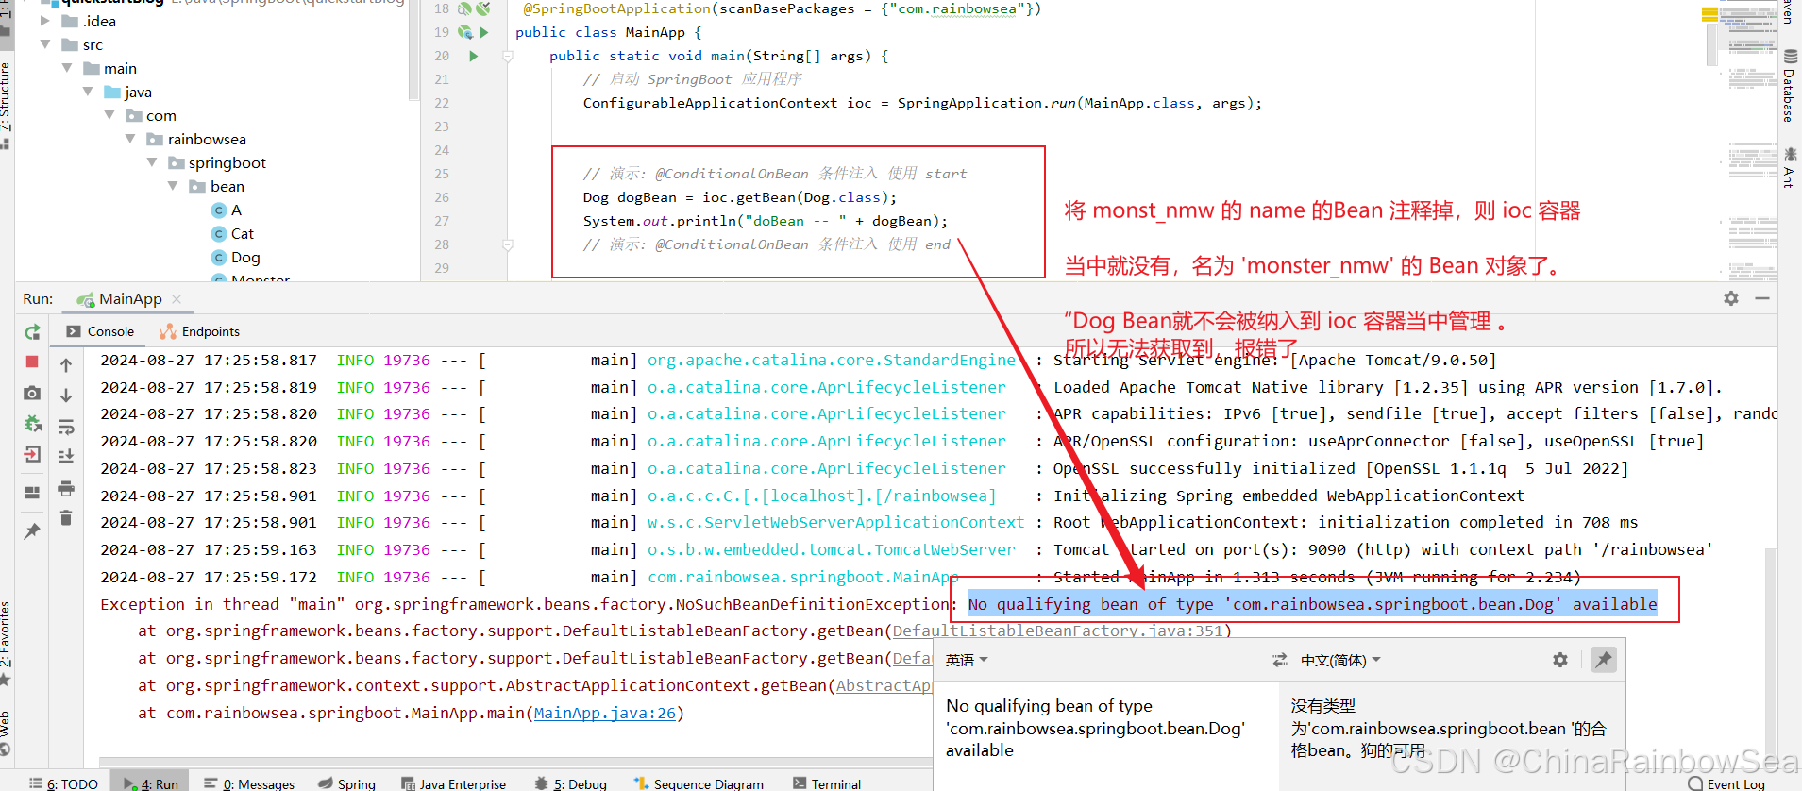Viewport: 1802px width, 791px height.
Task: Attach debugger with the green bug icon
Action: pyautogui.click(x=32, y=424)
